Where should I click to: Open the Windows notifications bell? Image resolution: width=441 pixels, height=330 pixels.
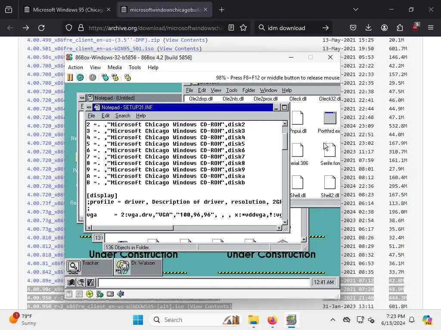click(412, 320)
